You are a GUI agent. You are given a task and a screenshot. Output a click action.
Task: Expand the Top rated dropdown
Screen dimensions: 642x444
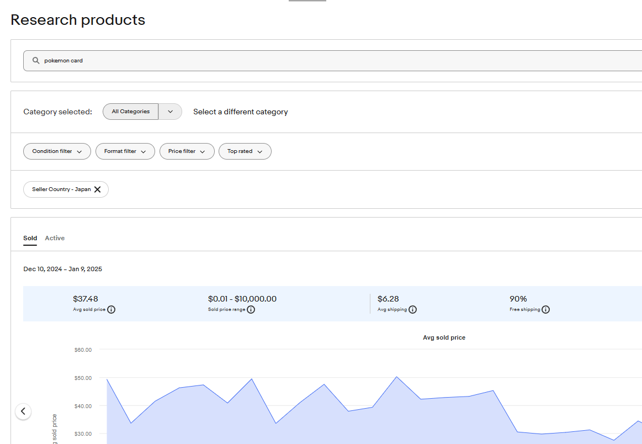coord(245,151)
